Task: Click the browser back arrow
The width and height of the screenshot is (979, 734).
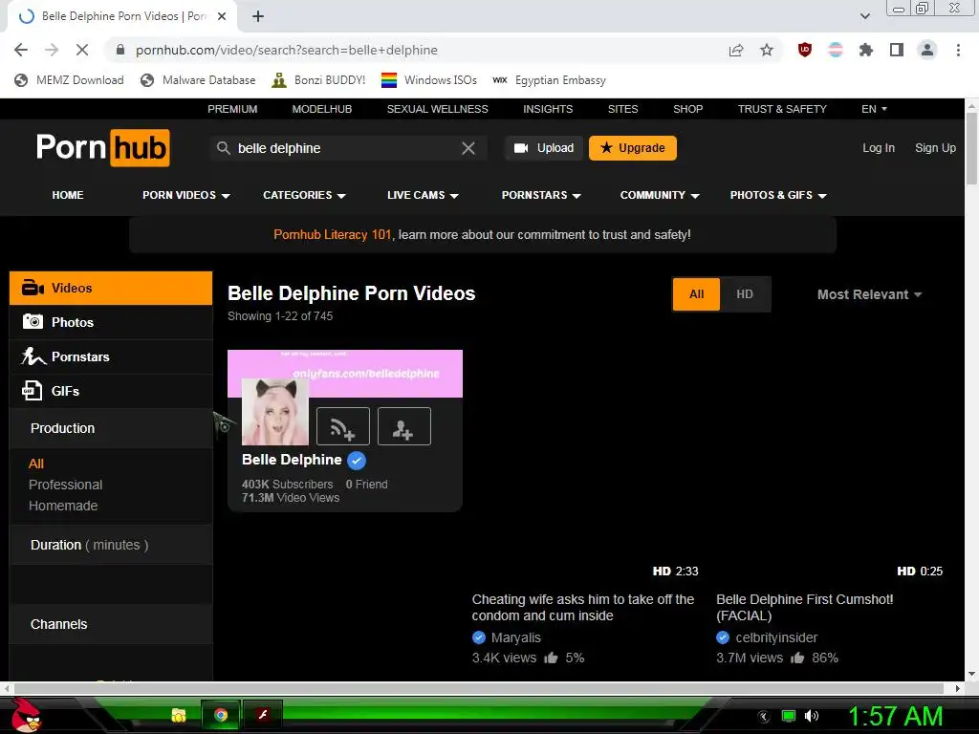Action: (x=21, y=50)
